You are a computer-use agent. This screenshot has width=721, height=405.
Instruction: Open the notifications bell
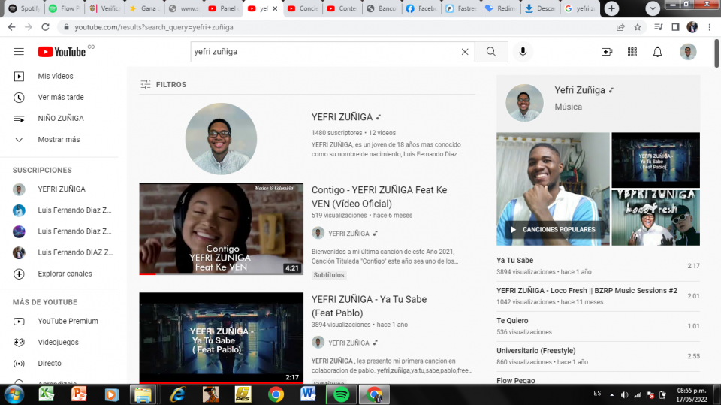[658, 52]
